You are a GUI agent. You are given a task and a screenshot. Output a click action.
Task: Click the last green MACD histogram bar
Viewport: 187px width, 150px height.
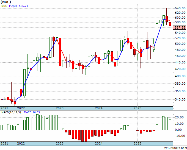tap(170, 125)
